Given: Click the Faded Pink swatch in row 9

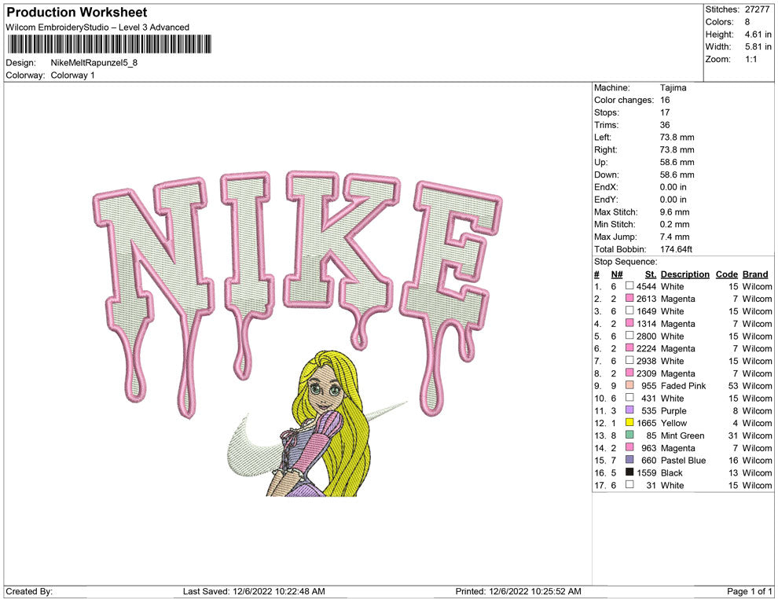Looking at the screenshot, I should (x=629, y=385).
